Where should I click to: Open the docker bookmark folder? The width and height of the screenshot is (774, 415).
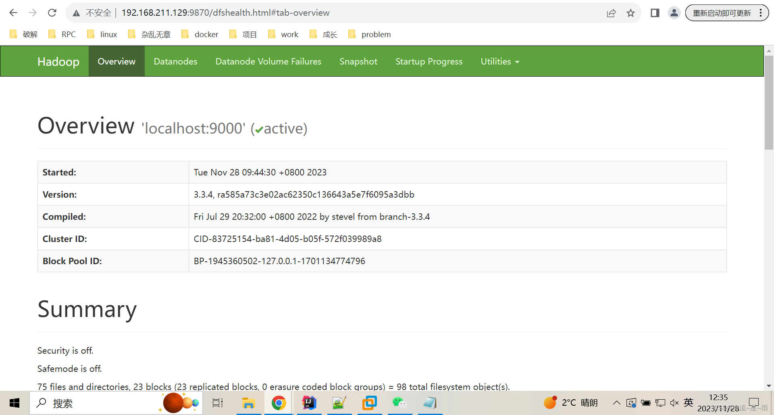(200, 34)
